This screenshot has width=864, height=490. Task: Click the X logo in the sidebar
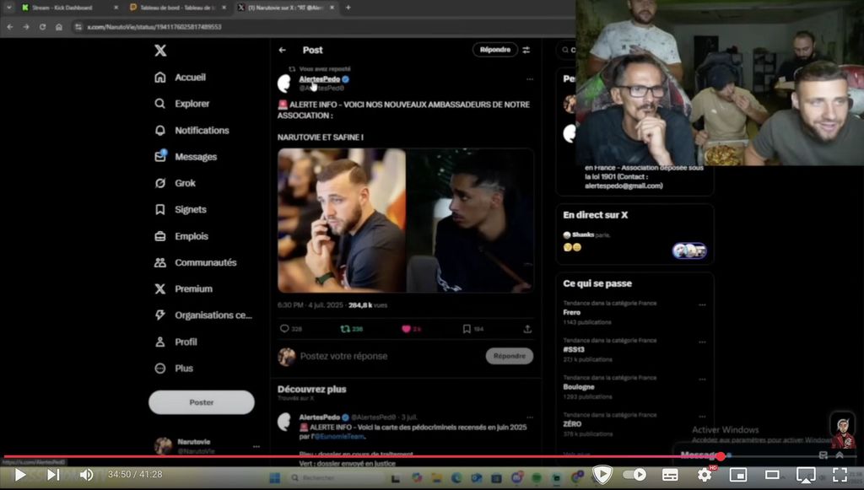(160, 50)
